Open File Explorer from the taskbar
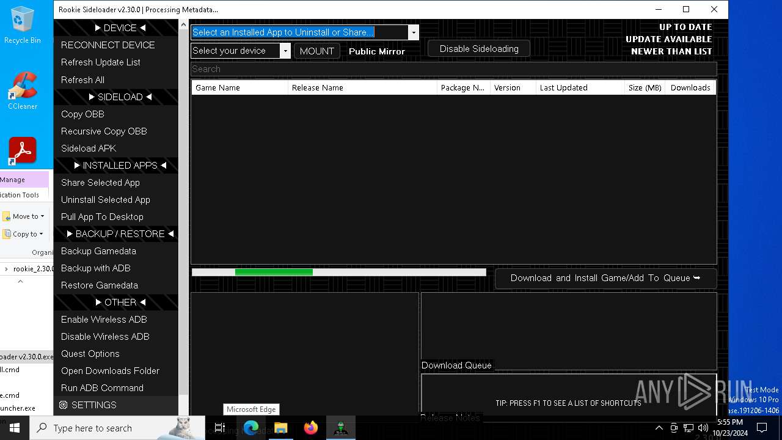The height and width of the screenshot is (440, 782). (281, 428)
